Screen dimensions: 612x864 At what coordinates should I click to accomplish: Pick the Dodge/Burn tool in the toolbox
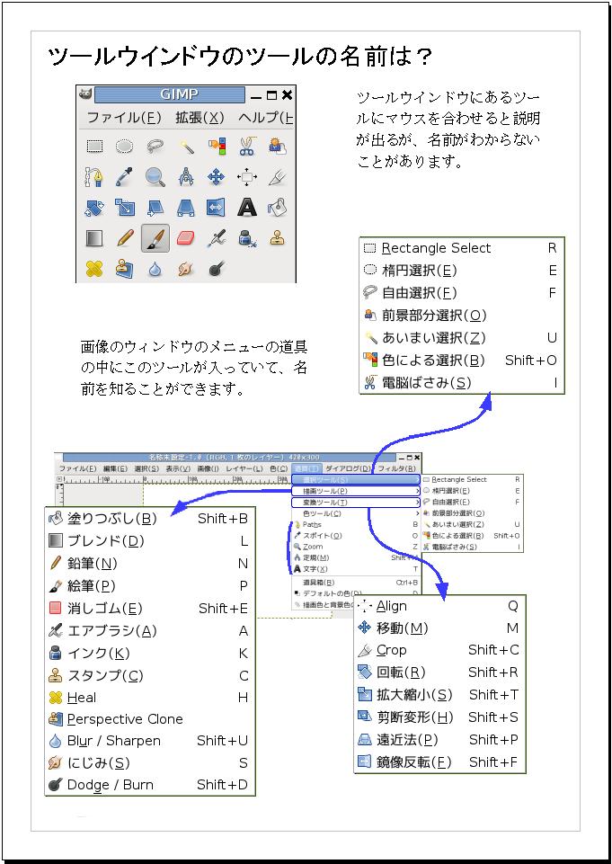pyautogui.click(x=217, y=269)
